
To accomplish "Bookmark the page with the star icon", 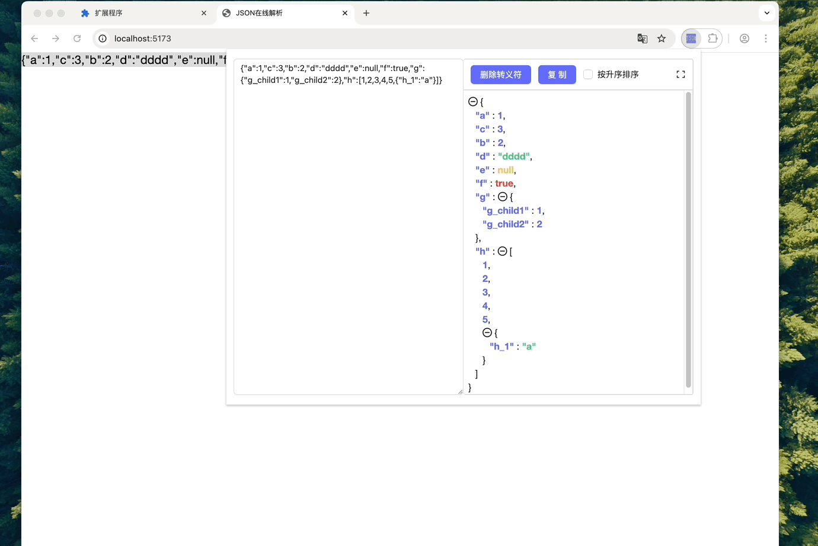I will tap(661, 38).
